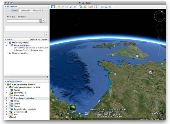Open the planet switcher (Sky/Mars) icon
The height and width of the screenshot is (124, 170).
pyautogui.click(x=91, y=7)
